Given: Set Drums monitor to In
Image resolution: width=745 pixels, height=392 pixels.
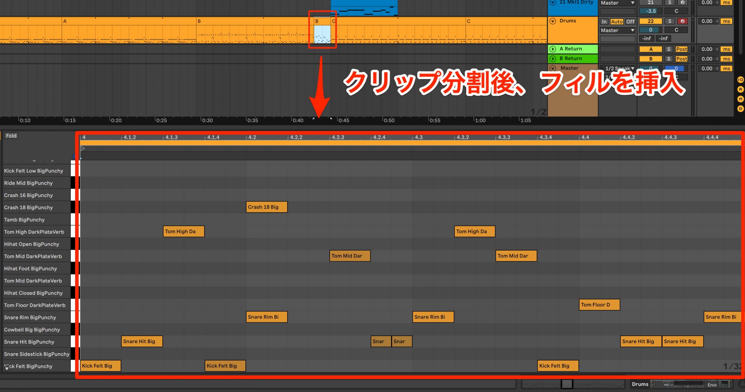Looking at the screenshot, I should tap(604, 22).
